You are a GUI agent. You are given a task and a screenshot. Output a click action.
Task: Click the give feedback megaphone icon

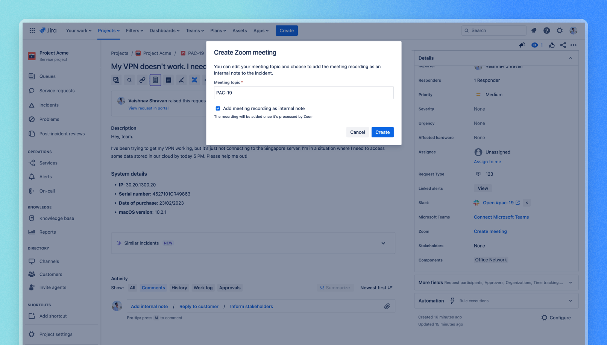pos(522,45)
